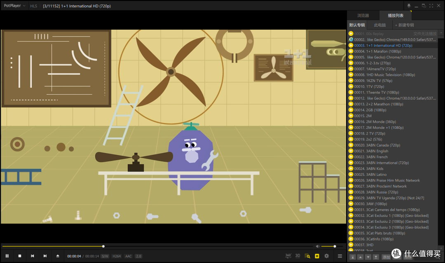This screenshot has height=263, width=445.
Task: Click play icon beside 00036. 3CatInfo (1080p)
Action: click(351, 239)
